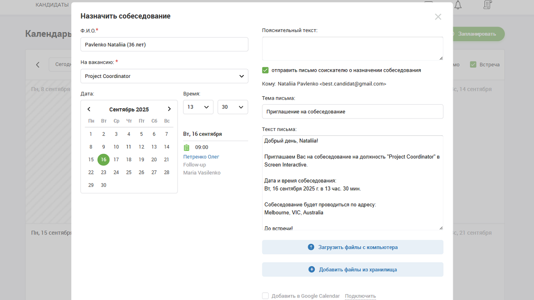Enable Добавить в Google Calendar checkbox
The width and height of the screenshot is (534, 300).
tap(265, 295)
